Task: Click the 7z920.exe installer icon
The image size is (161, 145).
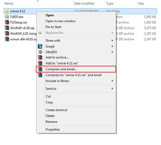Action: 7,17
